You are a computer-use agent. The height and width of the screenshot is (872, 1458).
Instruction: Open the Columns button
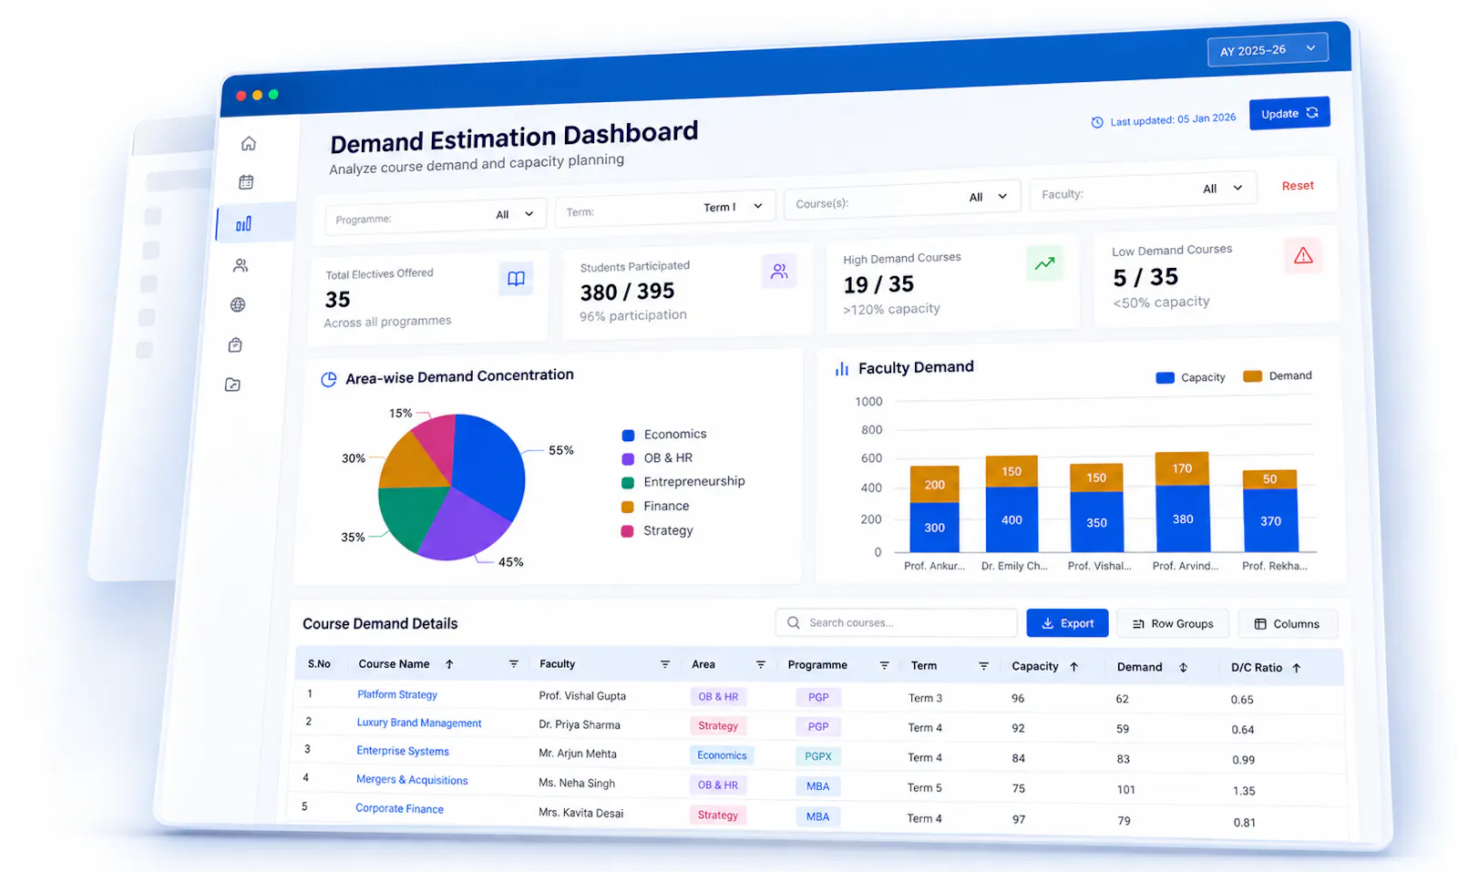pyautogui.click(x=1287, y=624)
